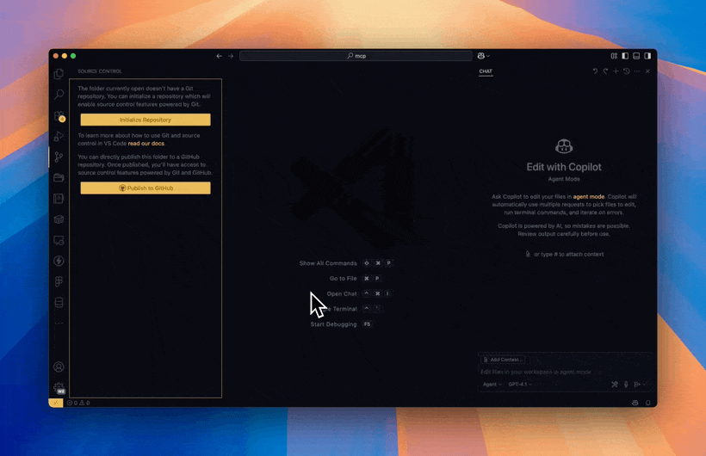Open the Explorer view in activity bar
Screen dimensions: 706x456
59,74
